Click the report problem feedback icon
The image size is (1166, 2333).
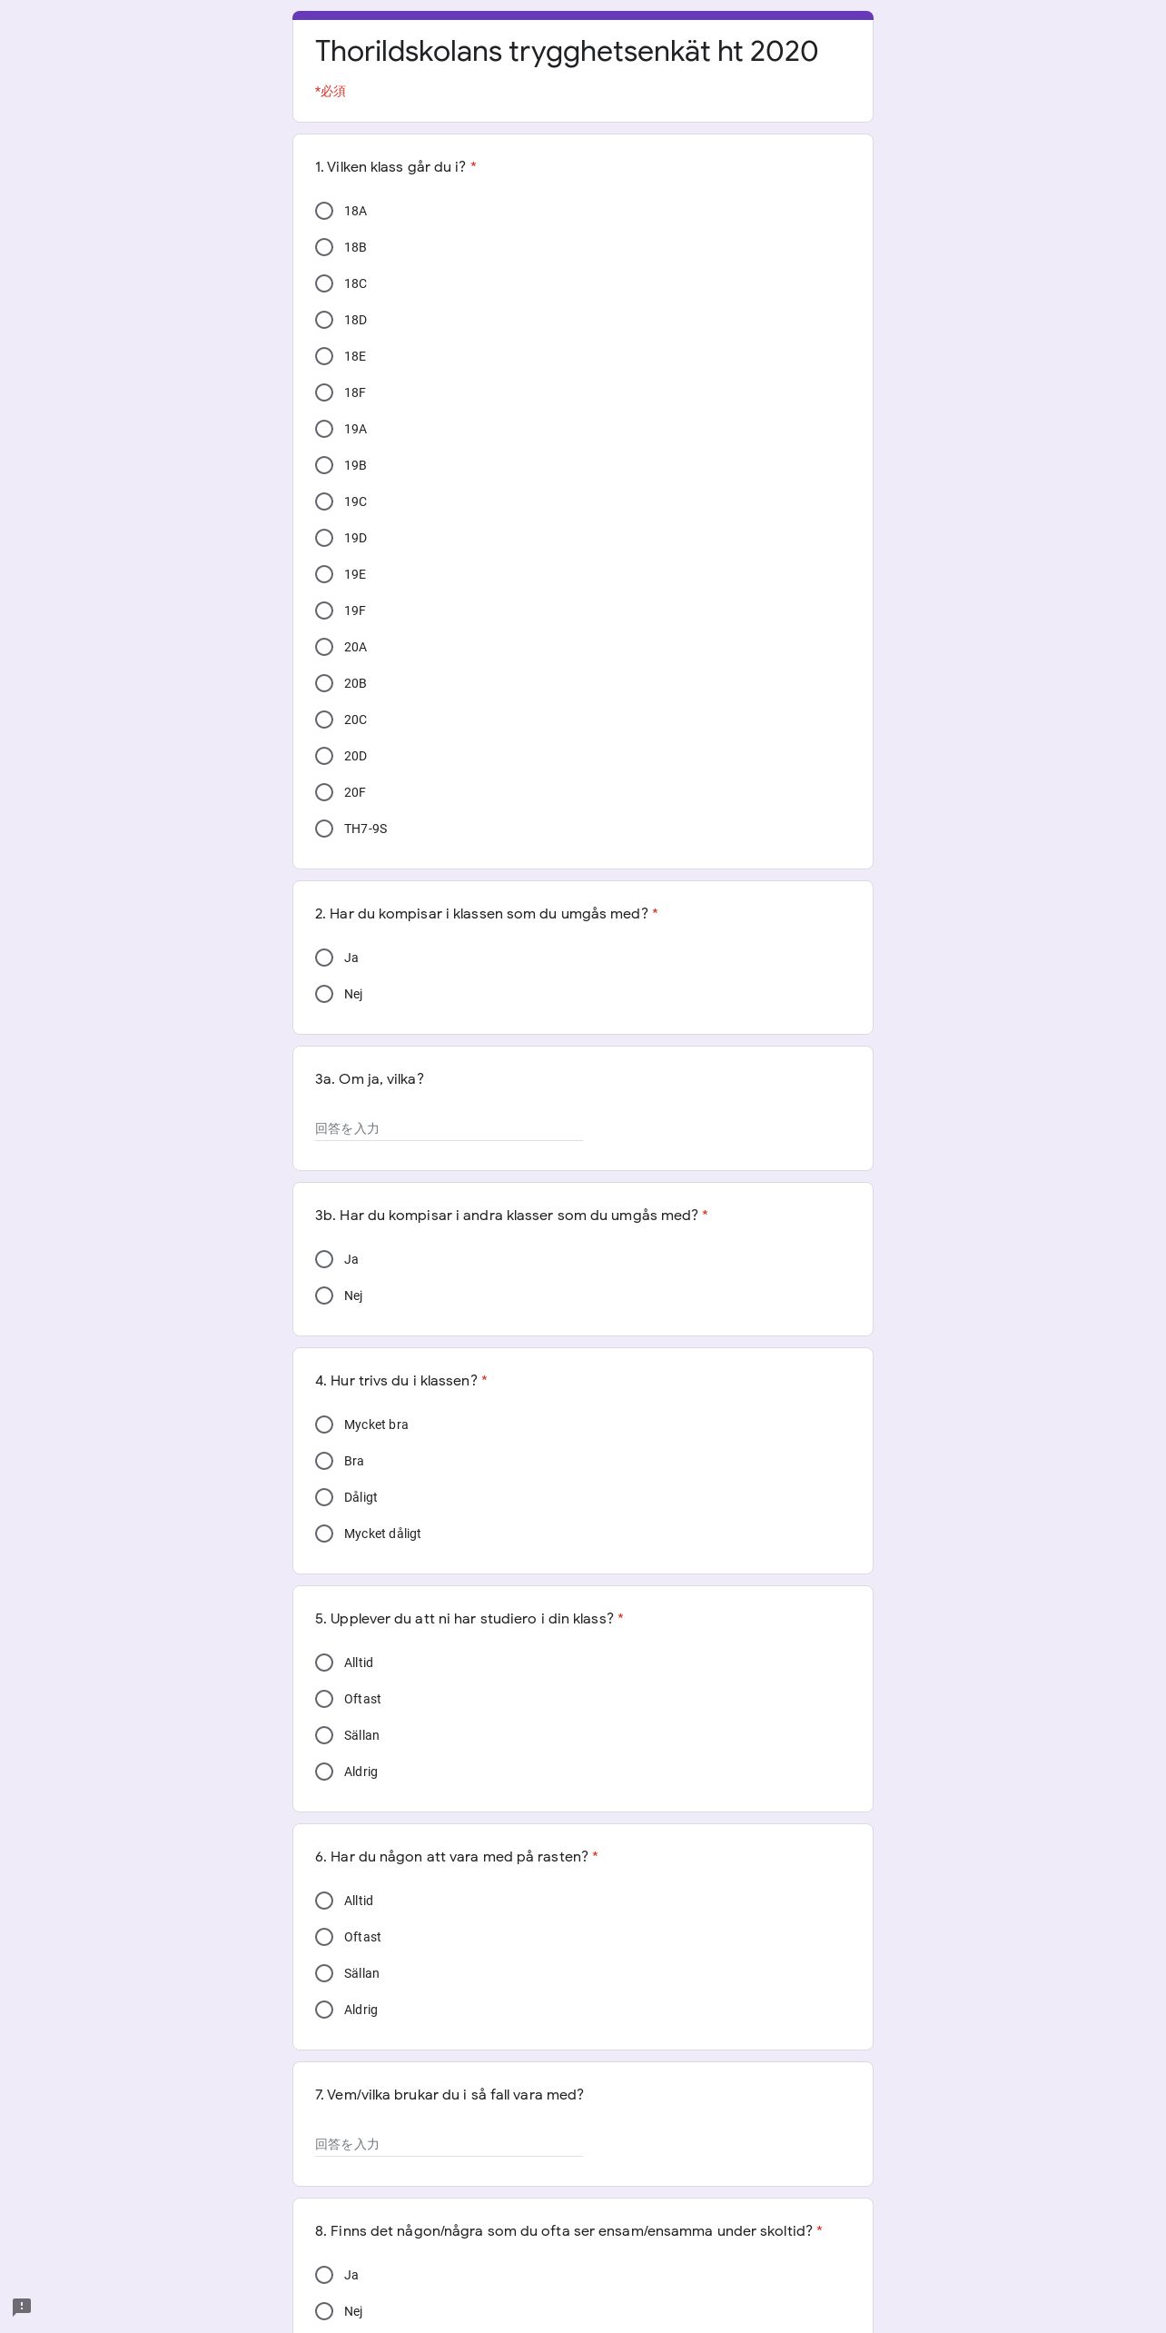22,2307
